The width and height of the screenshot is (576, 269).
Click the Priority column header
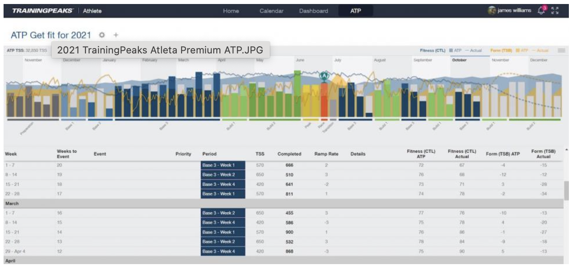183,154
